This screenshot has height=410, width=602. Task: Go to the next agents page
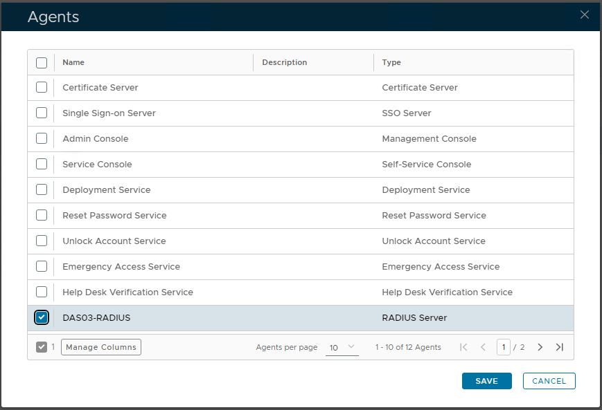tap(540, 347)
